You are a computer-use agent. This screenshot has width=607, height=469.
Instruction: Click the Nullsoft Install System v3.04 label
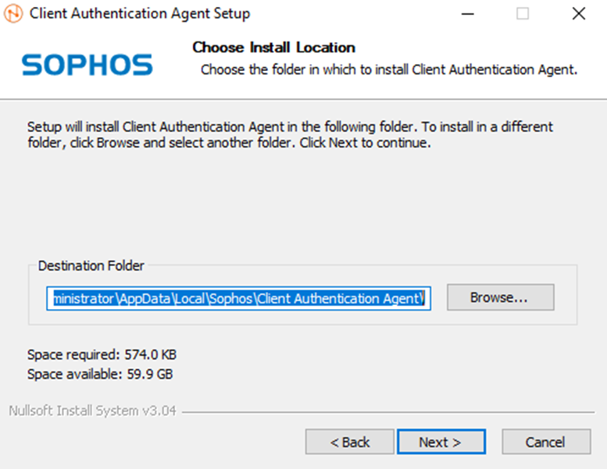(92, 410)
